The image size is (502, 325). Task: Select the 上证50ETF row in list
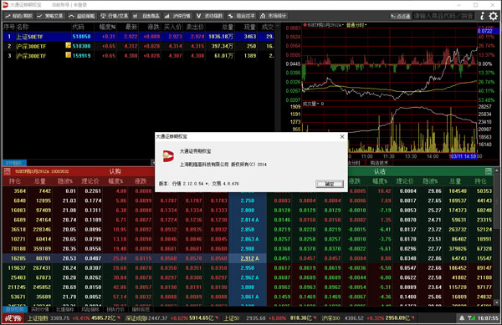point(138,37)
